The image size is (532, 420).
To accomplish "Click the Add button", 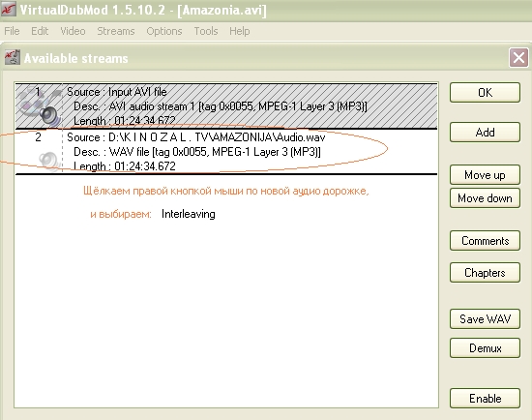I will coord(485,132).
